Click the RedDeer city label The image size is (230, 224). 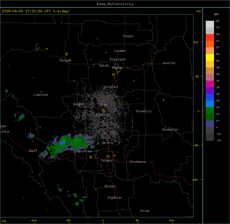117,68
